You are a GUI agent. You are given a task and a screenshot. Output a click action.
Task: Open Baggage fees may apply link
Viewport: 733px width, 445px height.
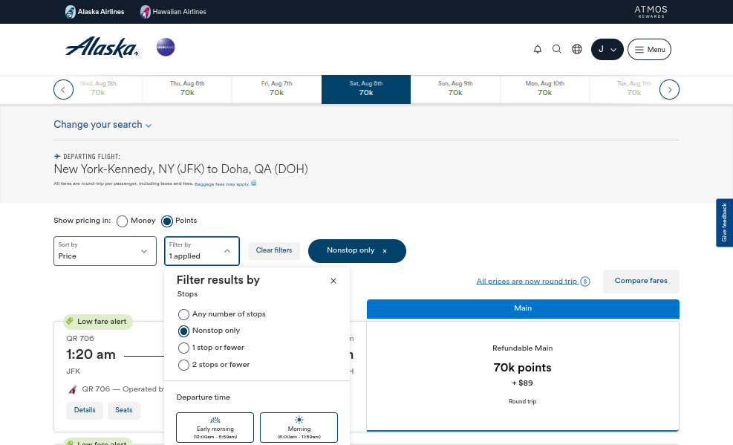(x=222, y=184)
